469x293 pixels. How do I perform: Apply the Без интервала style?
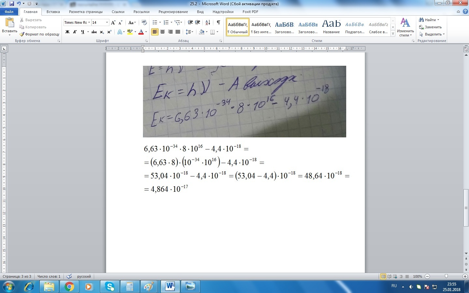pyautogui.click(x=261, y=27)
